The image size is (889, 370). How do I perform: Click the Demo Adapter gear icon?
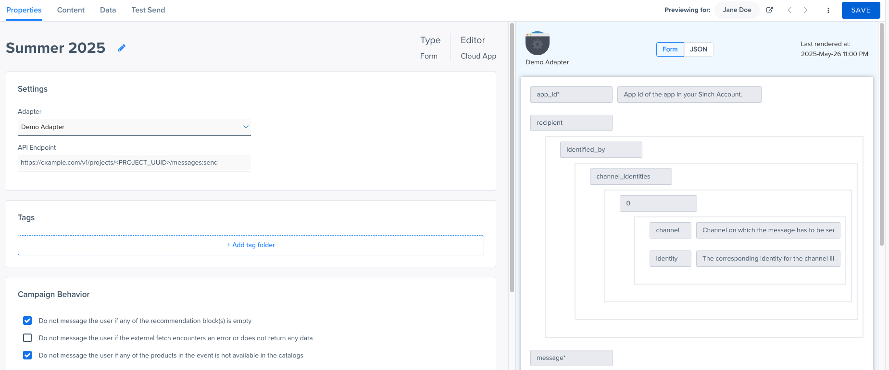[x=538, y=44]
